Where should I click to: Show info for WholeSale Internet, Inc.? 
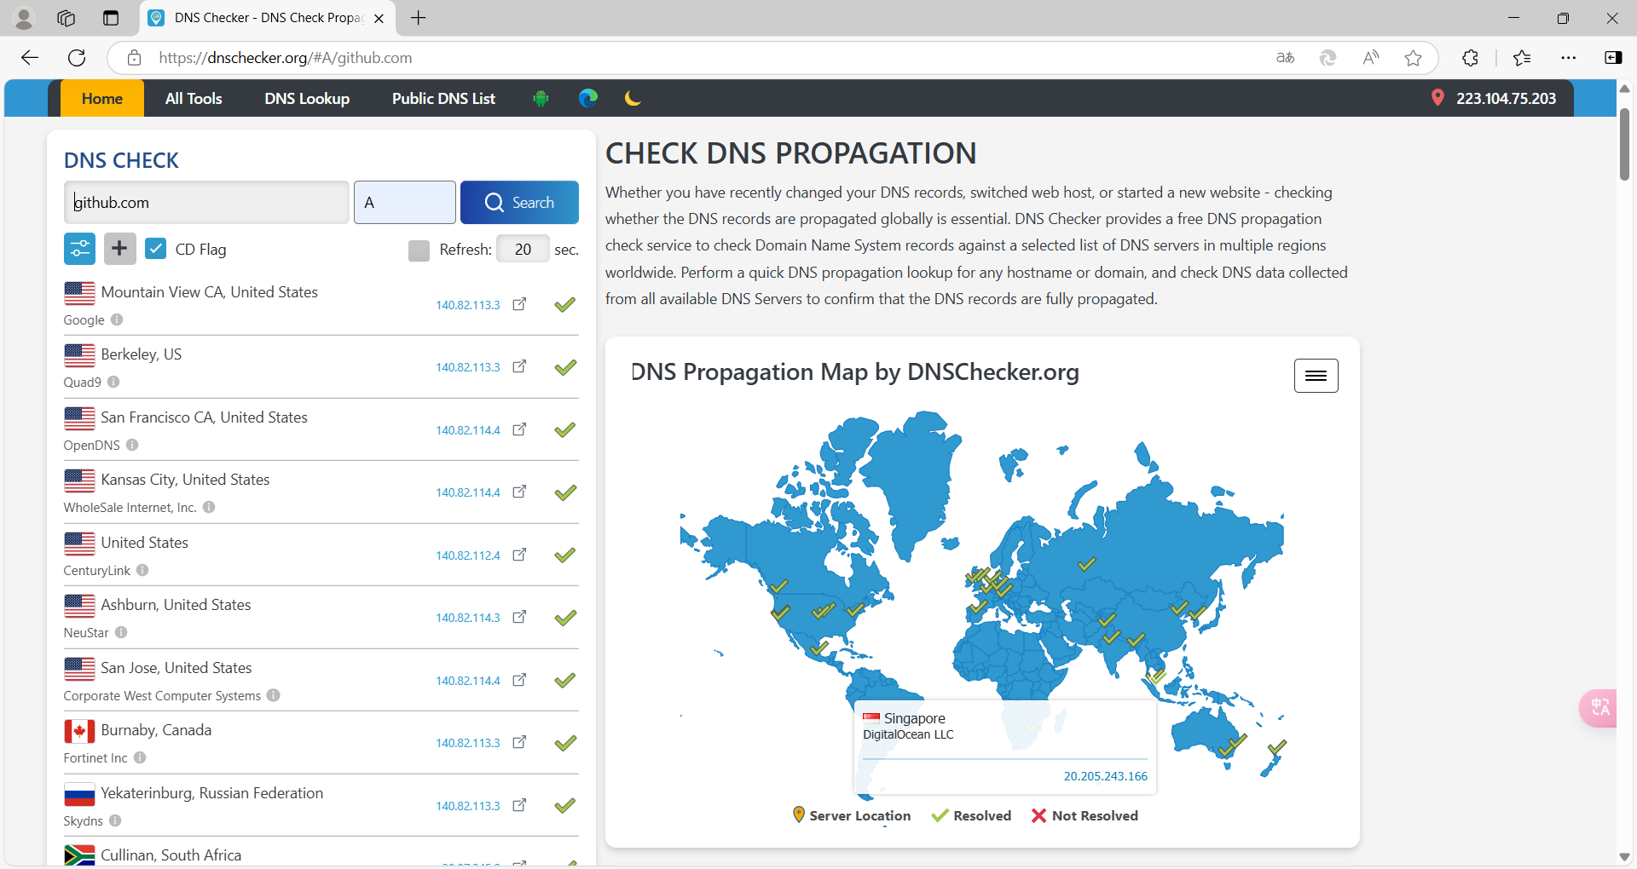pyautogui.click(x=209, y=507)
